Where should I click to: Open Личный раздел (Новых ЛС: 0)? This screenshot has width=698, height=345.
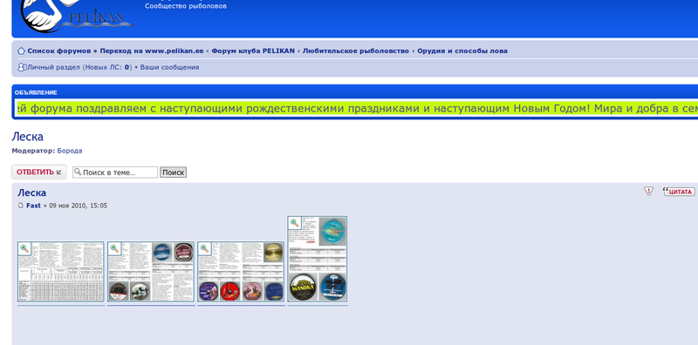tap(79, 67)
